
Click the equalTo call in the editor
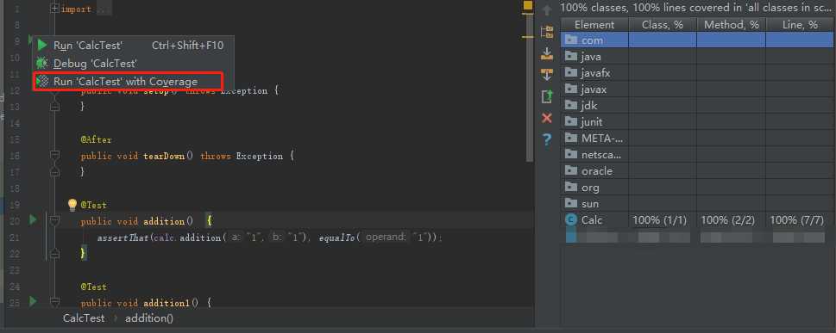[337, 237]
